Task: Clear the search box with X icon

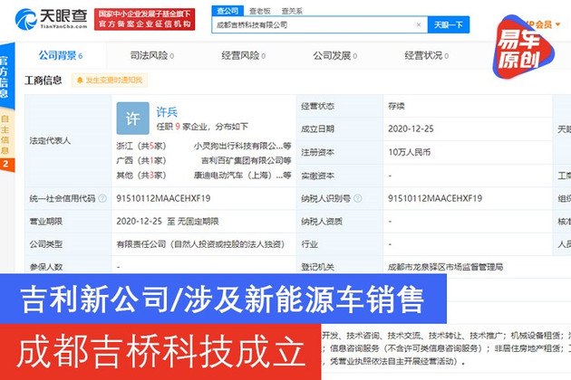Action: tap(419, 24)
